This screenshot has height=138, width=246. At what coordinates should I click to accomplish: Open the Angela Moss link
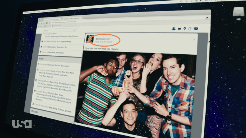pyautogui.click(x=66, y=42)
